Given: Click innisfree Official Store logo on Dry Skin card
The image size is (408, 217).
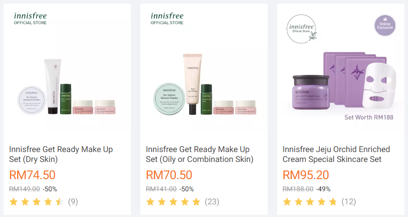Looking at the screenshot, I should click(x=30, y=19).
